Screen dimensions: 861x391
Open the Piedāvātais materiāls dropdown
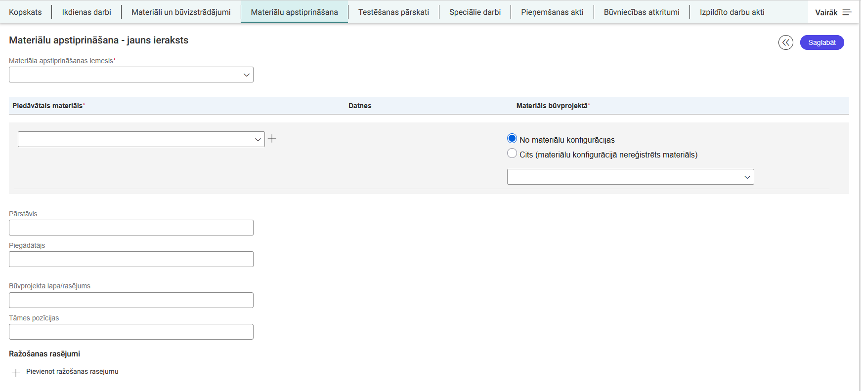click(141, 139)
